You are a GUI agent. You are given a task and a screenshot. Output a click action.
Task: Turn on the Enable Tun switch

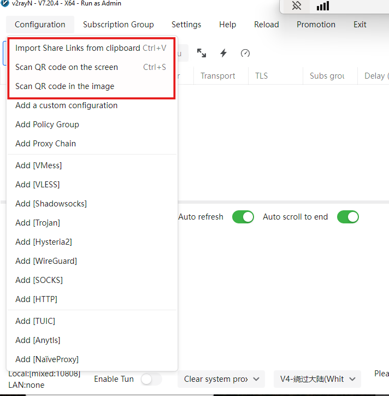[151, 379]
